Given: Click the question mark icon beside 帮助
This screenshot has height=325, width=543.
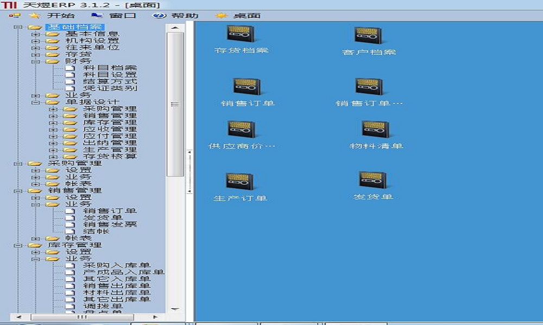Looking at the screenshot, I should [x=159, y=15].
